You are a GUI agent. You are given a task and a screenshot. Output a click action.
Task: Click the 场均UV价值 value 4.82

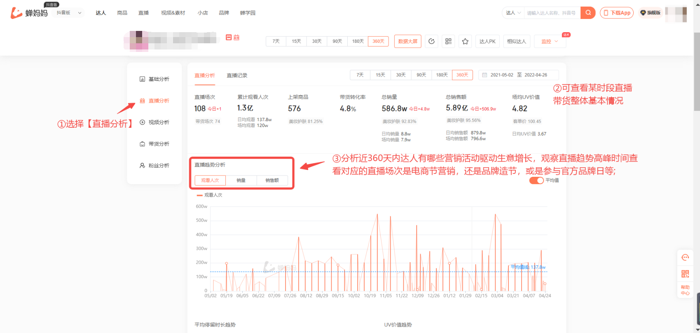coord(520,108)
